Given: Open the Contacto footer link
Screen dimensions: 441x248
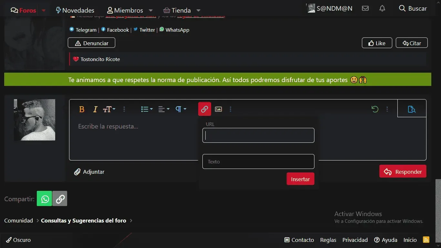Looking at the screenshot, I should [x=299, y=240].
